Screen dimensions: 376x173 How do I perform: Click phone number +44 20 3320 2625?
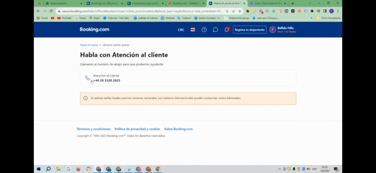click(x=107, y=81)
